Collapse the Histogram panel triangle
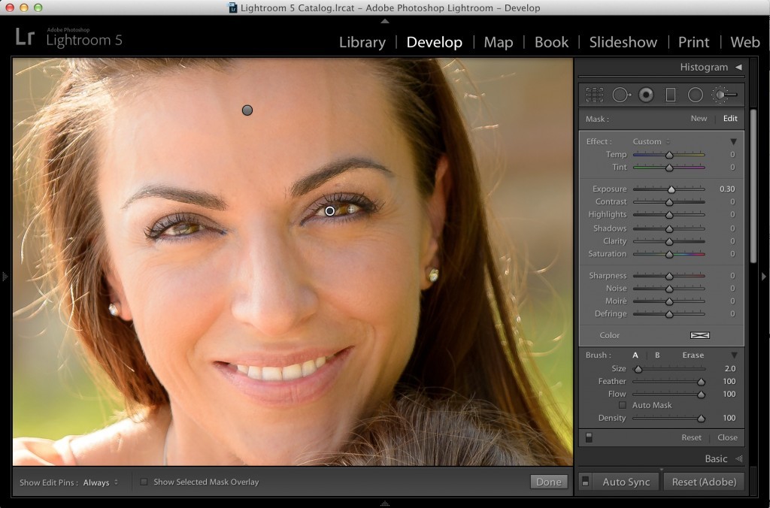Screen dimensions: 770x508 click(x=738, y=67)
